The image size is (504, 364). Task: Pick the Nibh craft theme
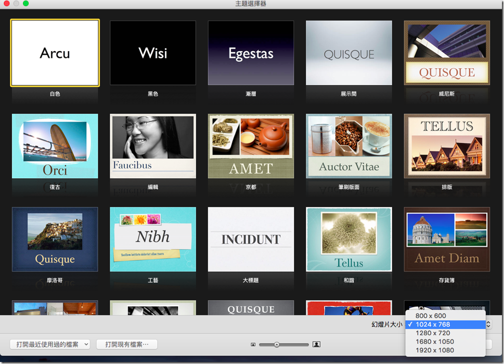[x=153, y=239]
